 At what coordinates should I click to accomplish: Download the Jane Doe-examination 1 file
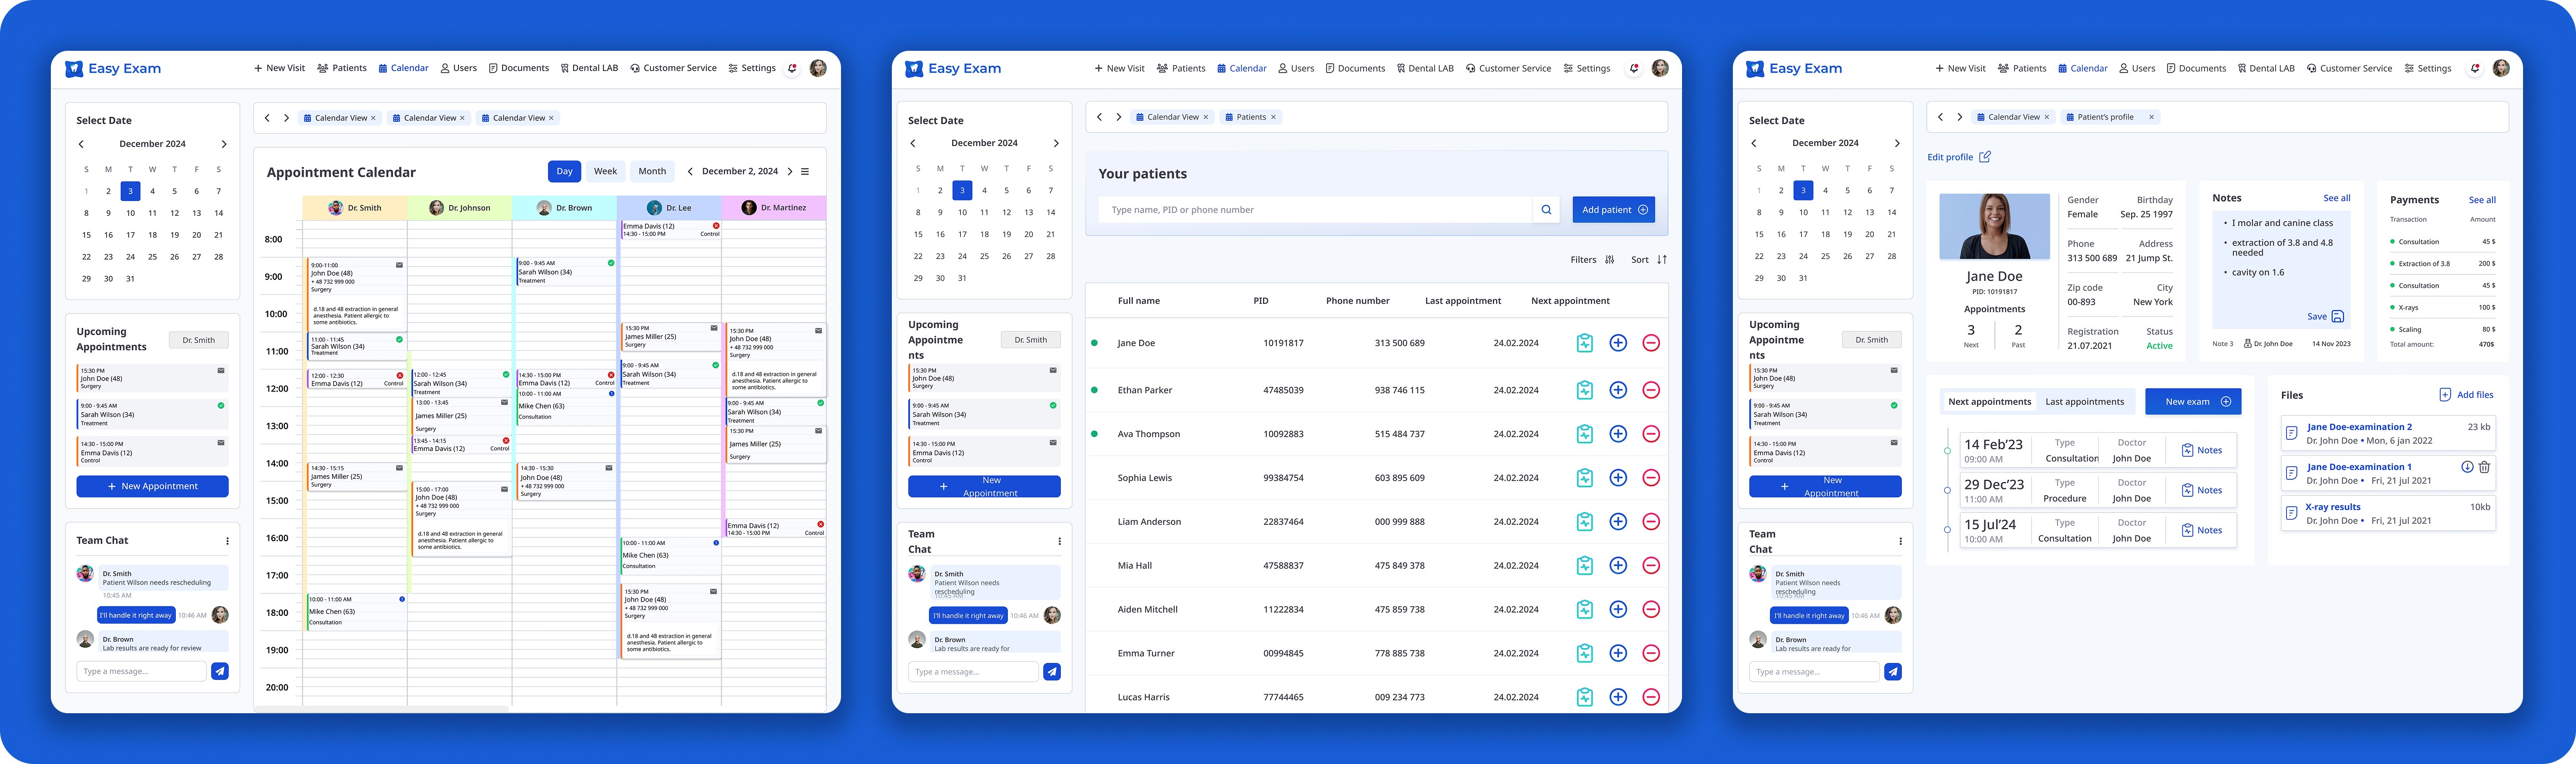pyautogui.click(x=2467, y=467)
